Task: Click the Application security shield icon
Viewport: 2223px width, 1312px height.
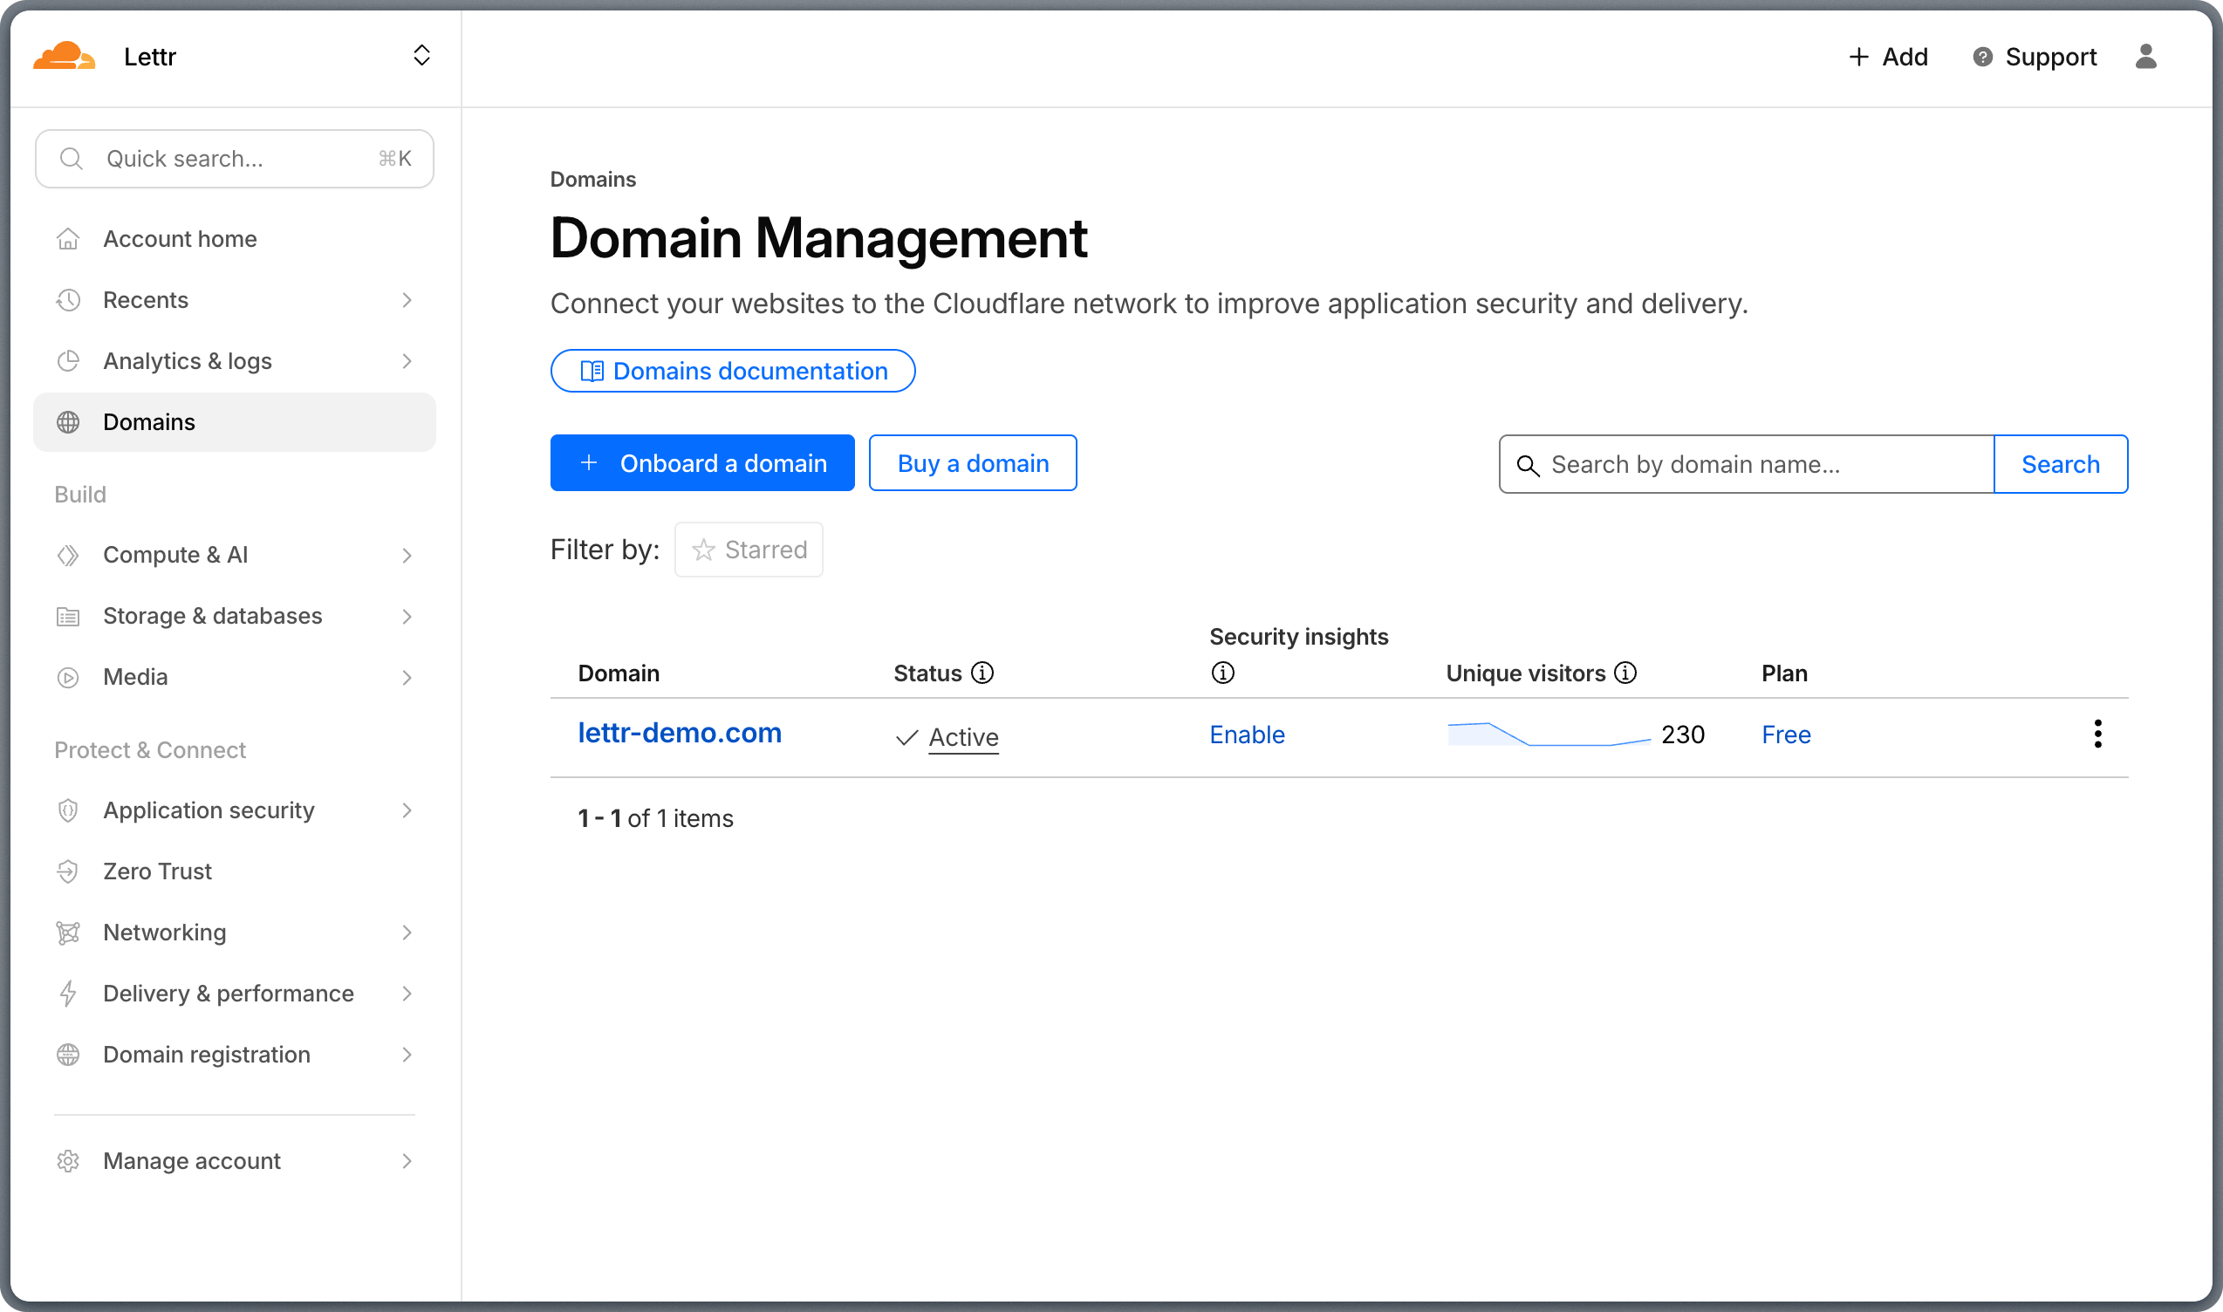Action: click(x=68, y=810)
